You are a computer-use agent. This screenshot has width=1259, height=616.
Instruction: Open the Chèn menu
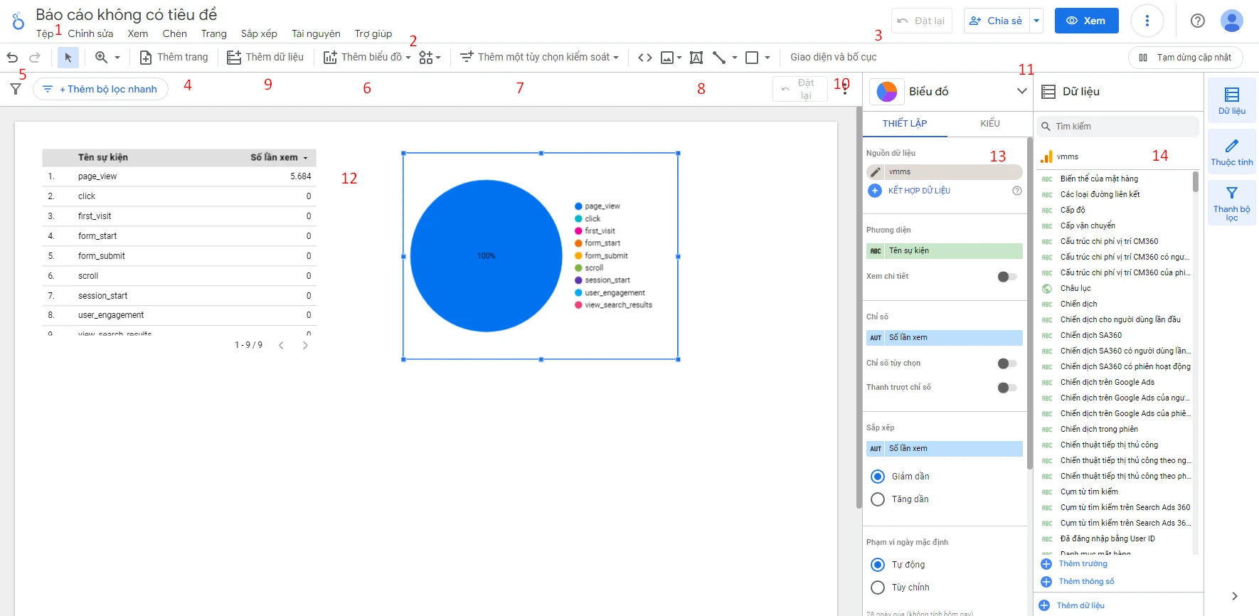(174, 33)
